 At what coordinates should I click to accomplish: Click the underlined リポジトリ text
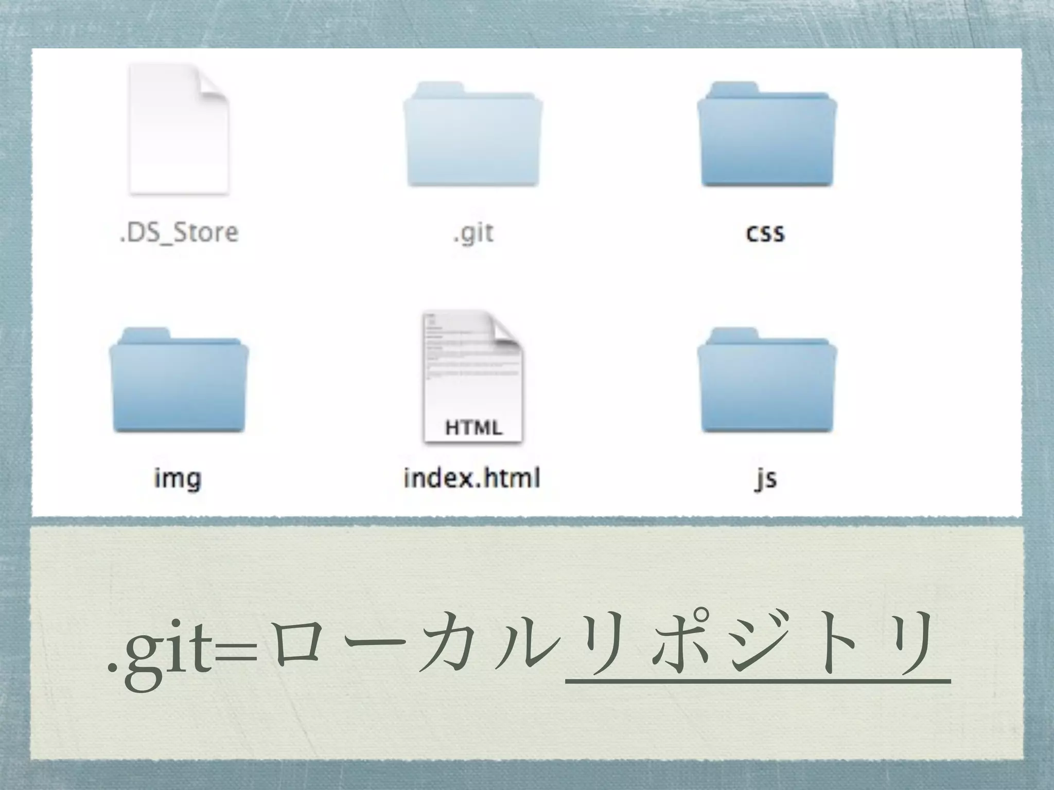click(x=757, y=644)
